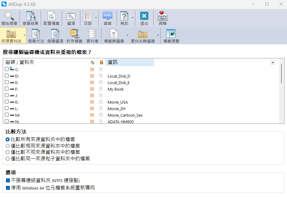The height and width of the screenshot is (197, 287).
Task: Toggle subfolder scan icon for D: drive
Action: (x=92, y=76)
